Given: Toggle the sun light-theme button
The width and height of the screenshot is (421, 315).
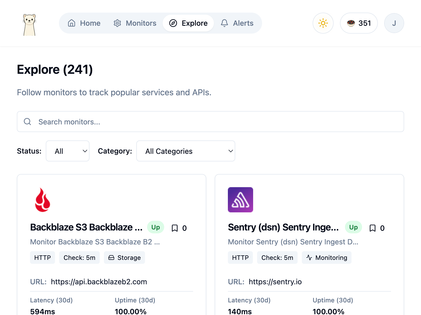Looking at the screenshot, I should point(323,23).
